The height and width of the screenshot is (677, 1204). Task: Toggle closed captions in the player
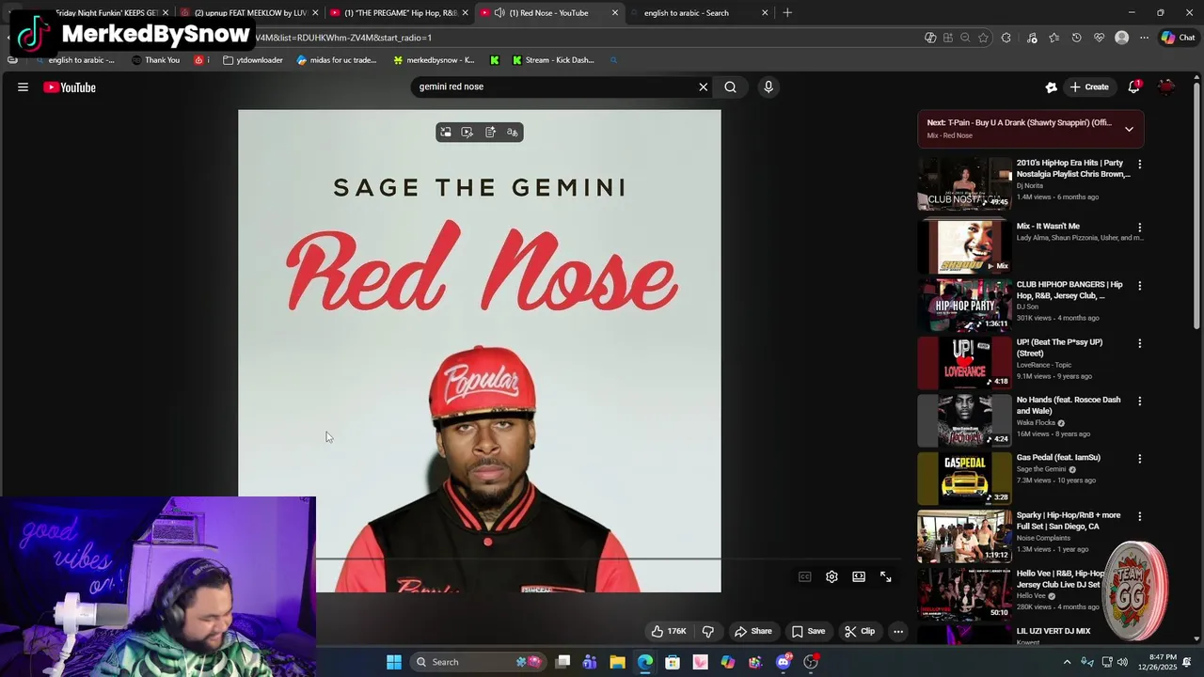804,576
